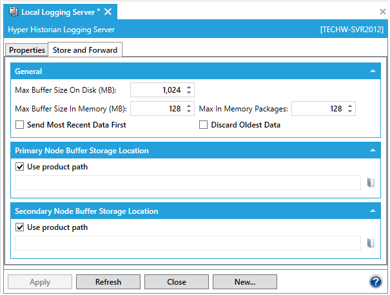Screen dimensions: 390x295
Task: Click the Max Buffer Size In Memory field
Action: [x=157, y=109]
